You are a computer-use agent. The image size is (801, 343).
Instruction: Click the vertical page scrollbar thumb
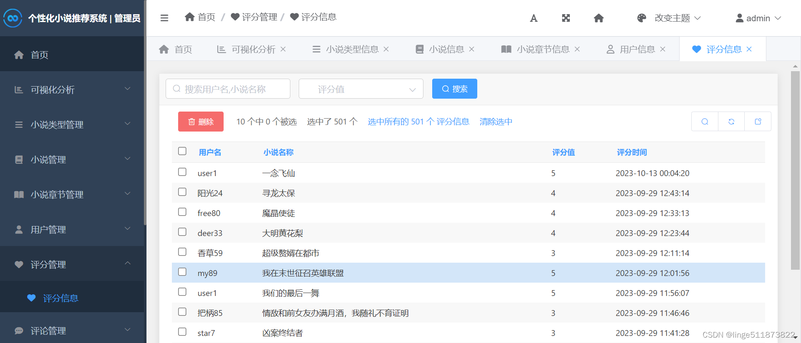pos(795,170)
